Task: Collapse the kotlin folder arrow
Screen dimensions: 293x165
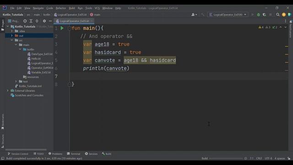Action: [x=20, y=49]
